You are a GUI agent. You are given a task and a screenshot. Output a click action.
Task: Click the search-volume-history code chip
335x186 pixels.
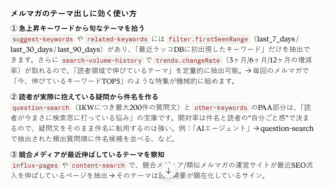102,60
